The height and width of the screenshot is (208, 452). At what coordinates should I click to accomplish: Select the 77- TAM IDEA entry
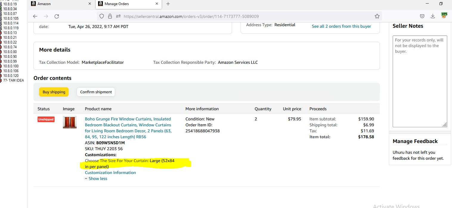tap(13, 80)
